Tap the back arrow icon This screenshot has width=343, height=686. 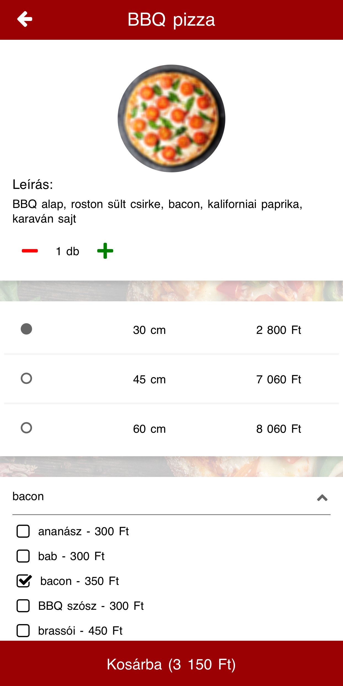click(25, 19)
